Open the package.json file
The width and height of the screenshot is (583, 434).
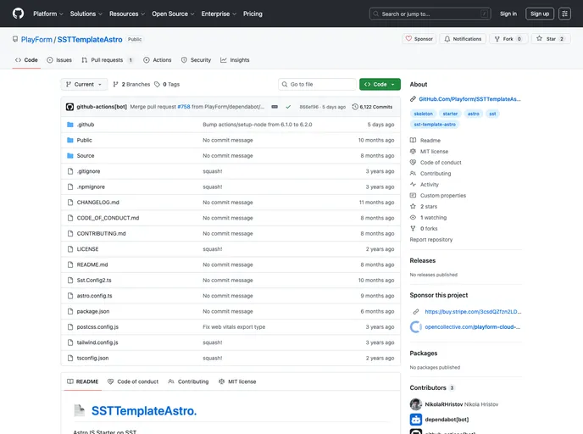coord(93,311)
